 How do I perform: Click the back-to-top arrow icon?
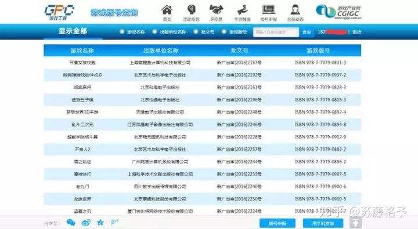click(x=355, y=223)
